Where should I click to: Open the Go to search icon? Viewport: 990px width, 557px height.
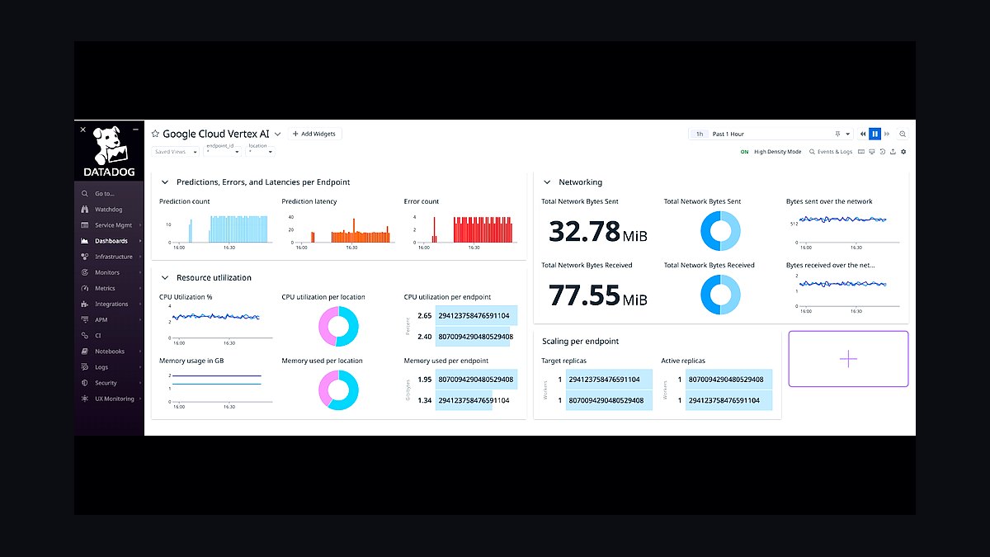click(86, 194)
